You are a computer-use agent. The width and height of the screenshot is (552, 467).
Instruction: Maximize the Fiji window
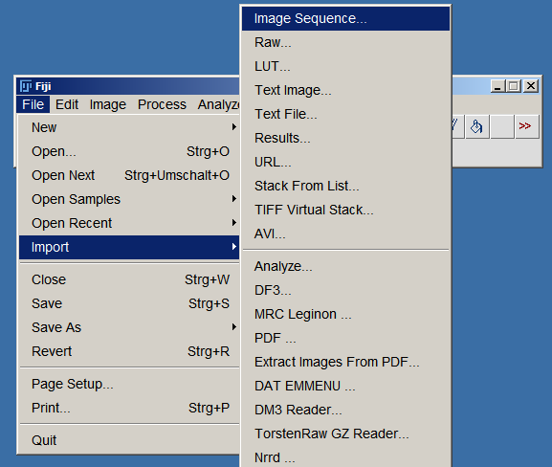click(514, 86)
